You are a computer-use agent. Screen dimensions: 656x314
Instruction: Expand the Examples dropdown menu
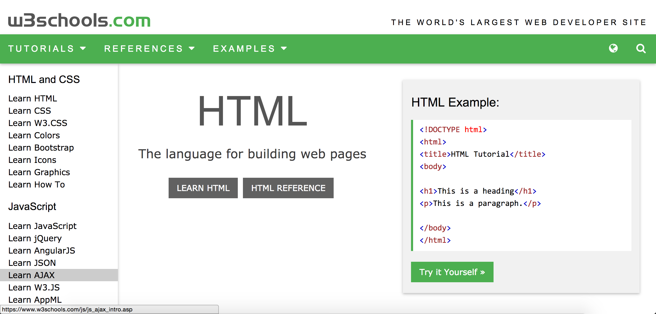pyautogui.click(x=250, y=49)
